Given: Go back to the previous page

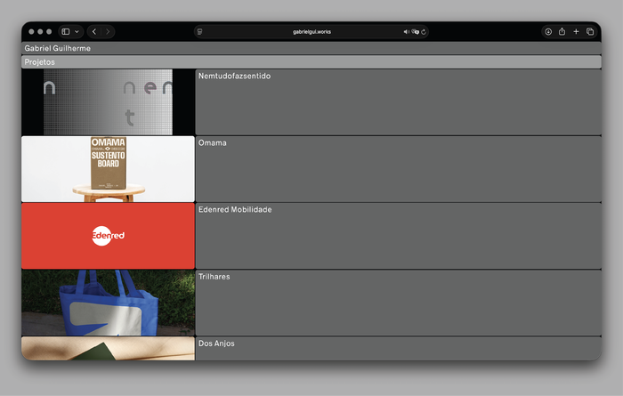Looking at the screenshot, I should coord(94,31).
